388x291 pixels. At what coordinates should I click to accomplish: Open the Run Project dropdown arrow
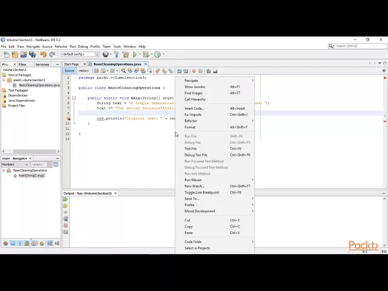[x=140, y=54]
